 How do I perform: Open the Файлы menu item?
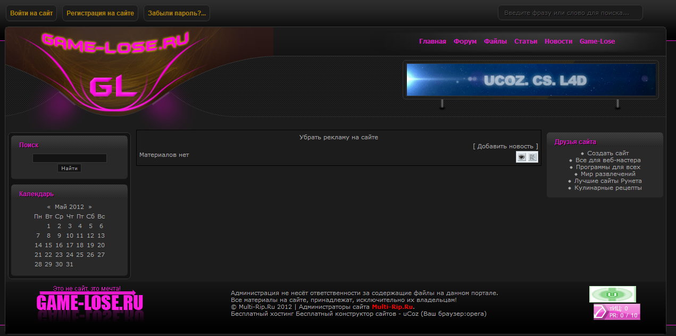tap(495, 41)
